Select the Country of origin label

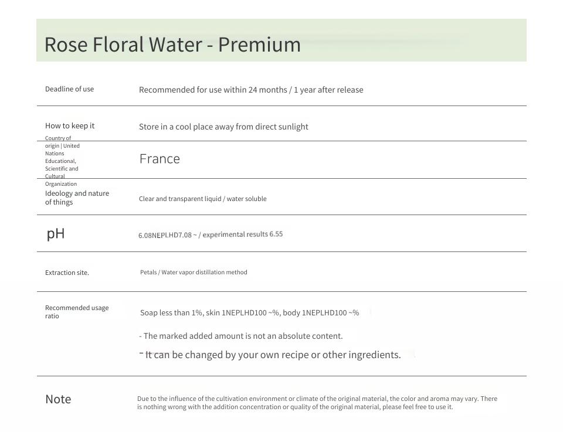(x=62, y=161)
